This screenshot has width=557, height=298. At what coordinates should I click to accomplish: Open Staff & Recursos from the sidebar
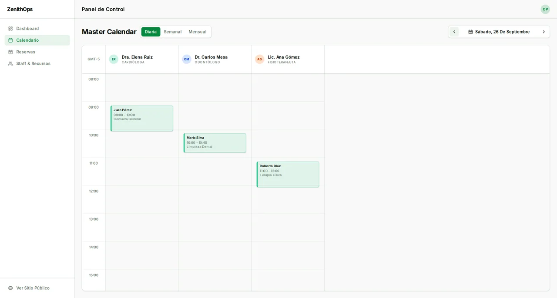(x=37, y=63)
